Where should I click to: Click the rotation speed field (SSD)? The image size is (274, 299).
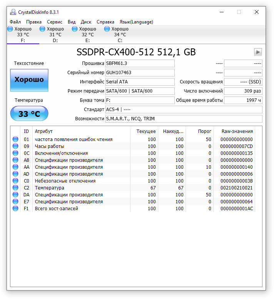point(243,82)
